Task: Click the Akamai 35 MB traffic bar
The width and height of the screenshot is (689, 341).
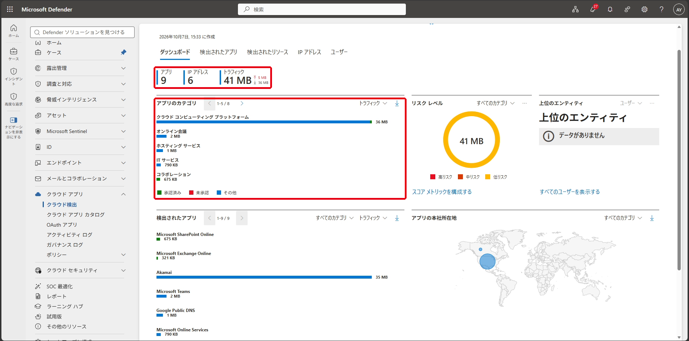Action: (x=264, y=277)
